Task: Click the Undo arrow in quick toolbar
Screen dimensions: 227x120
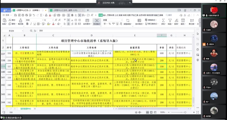Action: (34, 15)
